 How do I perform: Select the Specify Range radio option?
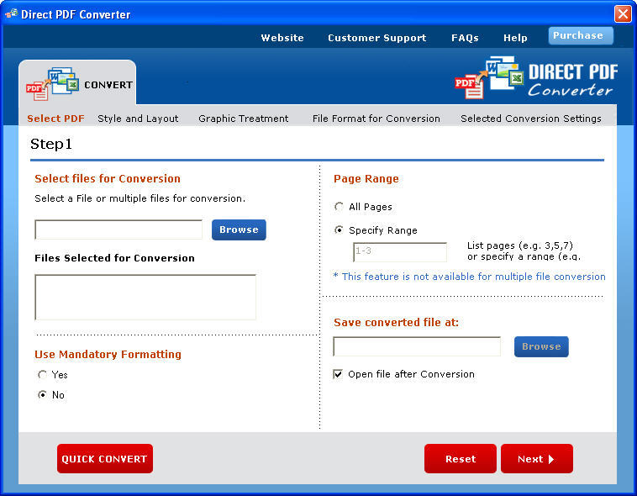339,230
